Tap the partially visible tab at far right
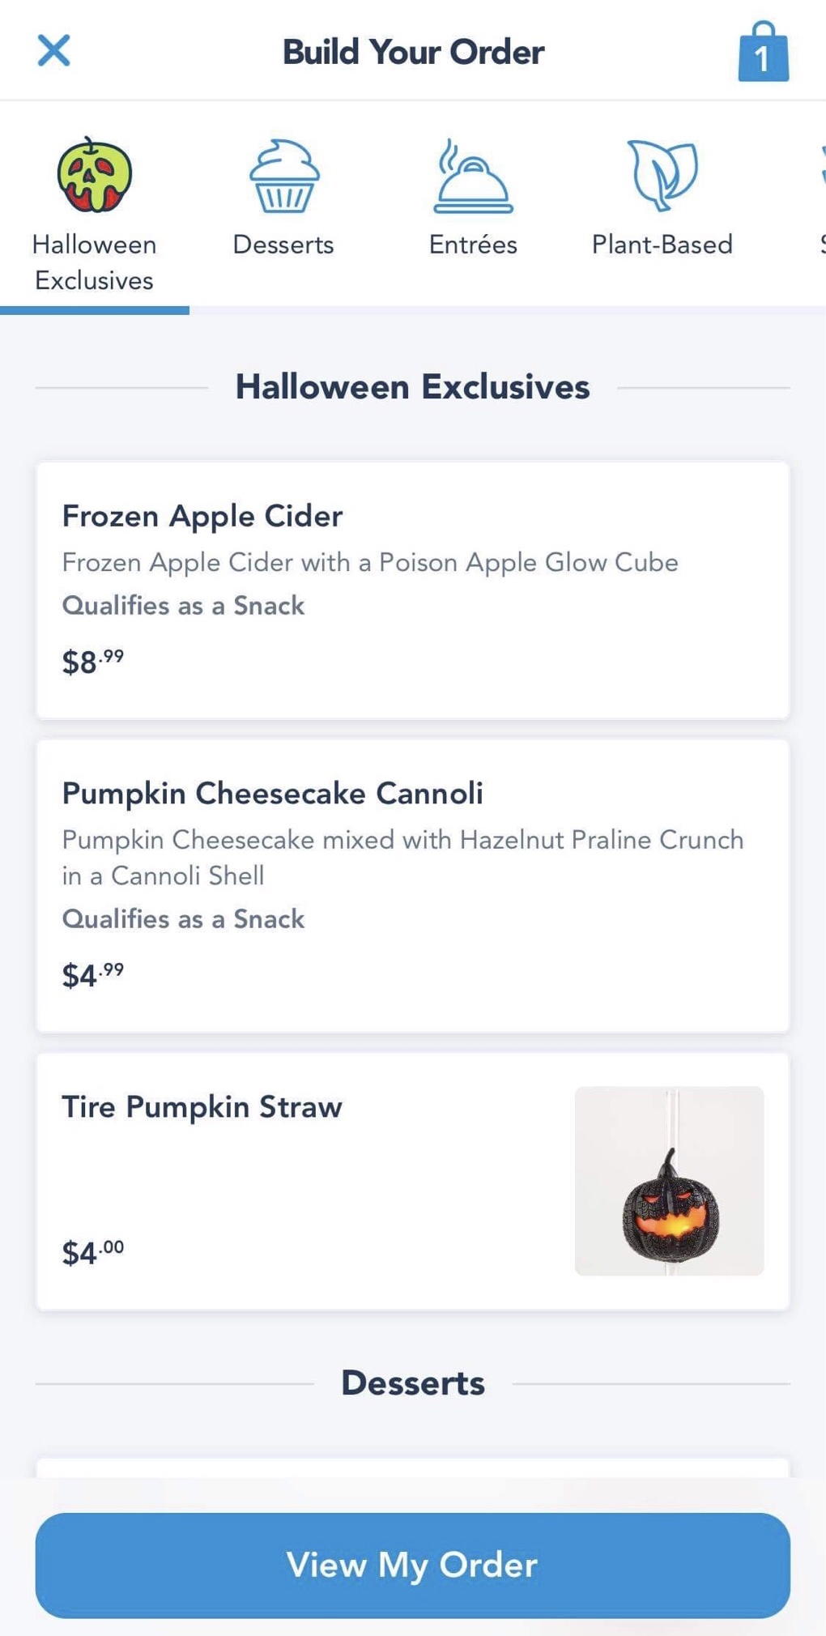This screenshot has height=1636, width=826. coord(820,211)
